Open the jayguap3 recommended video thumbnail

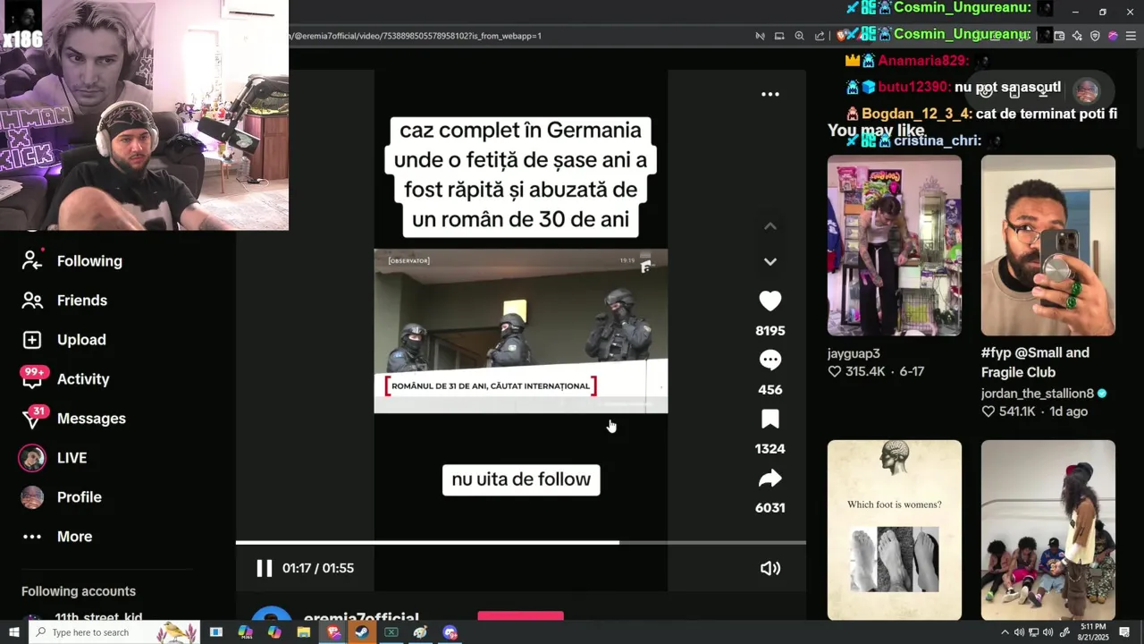click(894, 246)
